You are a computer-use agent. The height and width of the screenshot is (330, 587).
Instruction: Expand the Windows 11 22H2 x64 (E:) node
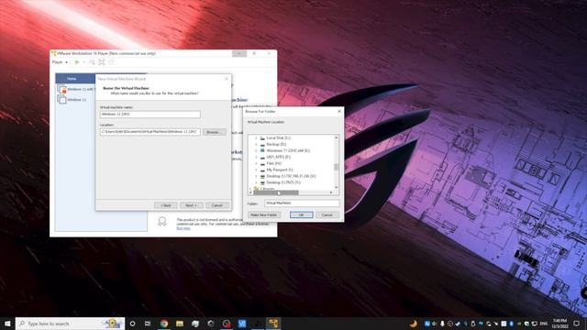pos(256,150)
